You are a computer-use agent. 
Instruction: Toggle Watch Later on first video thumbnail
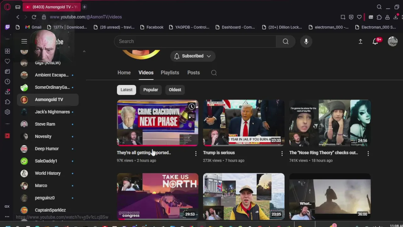coord(191,107)
